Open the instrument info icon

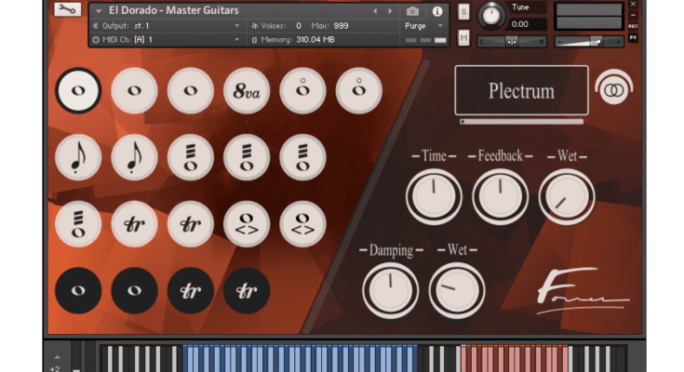click(437, 11)
